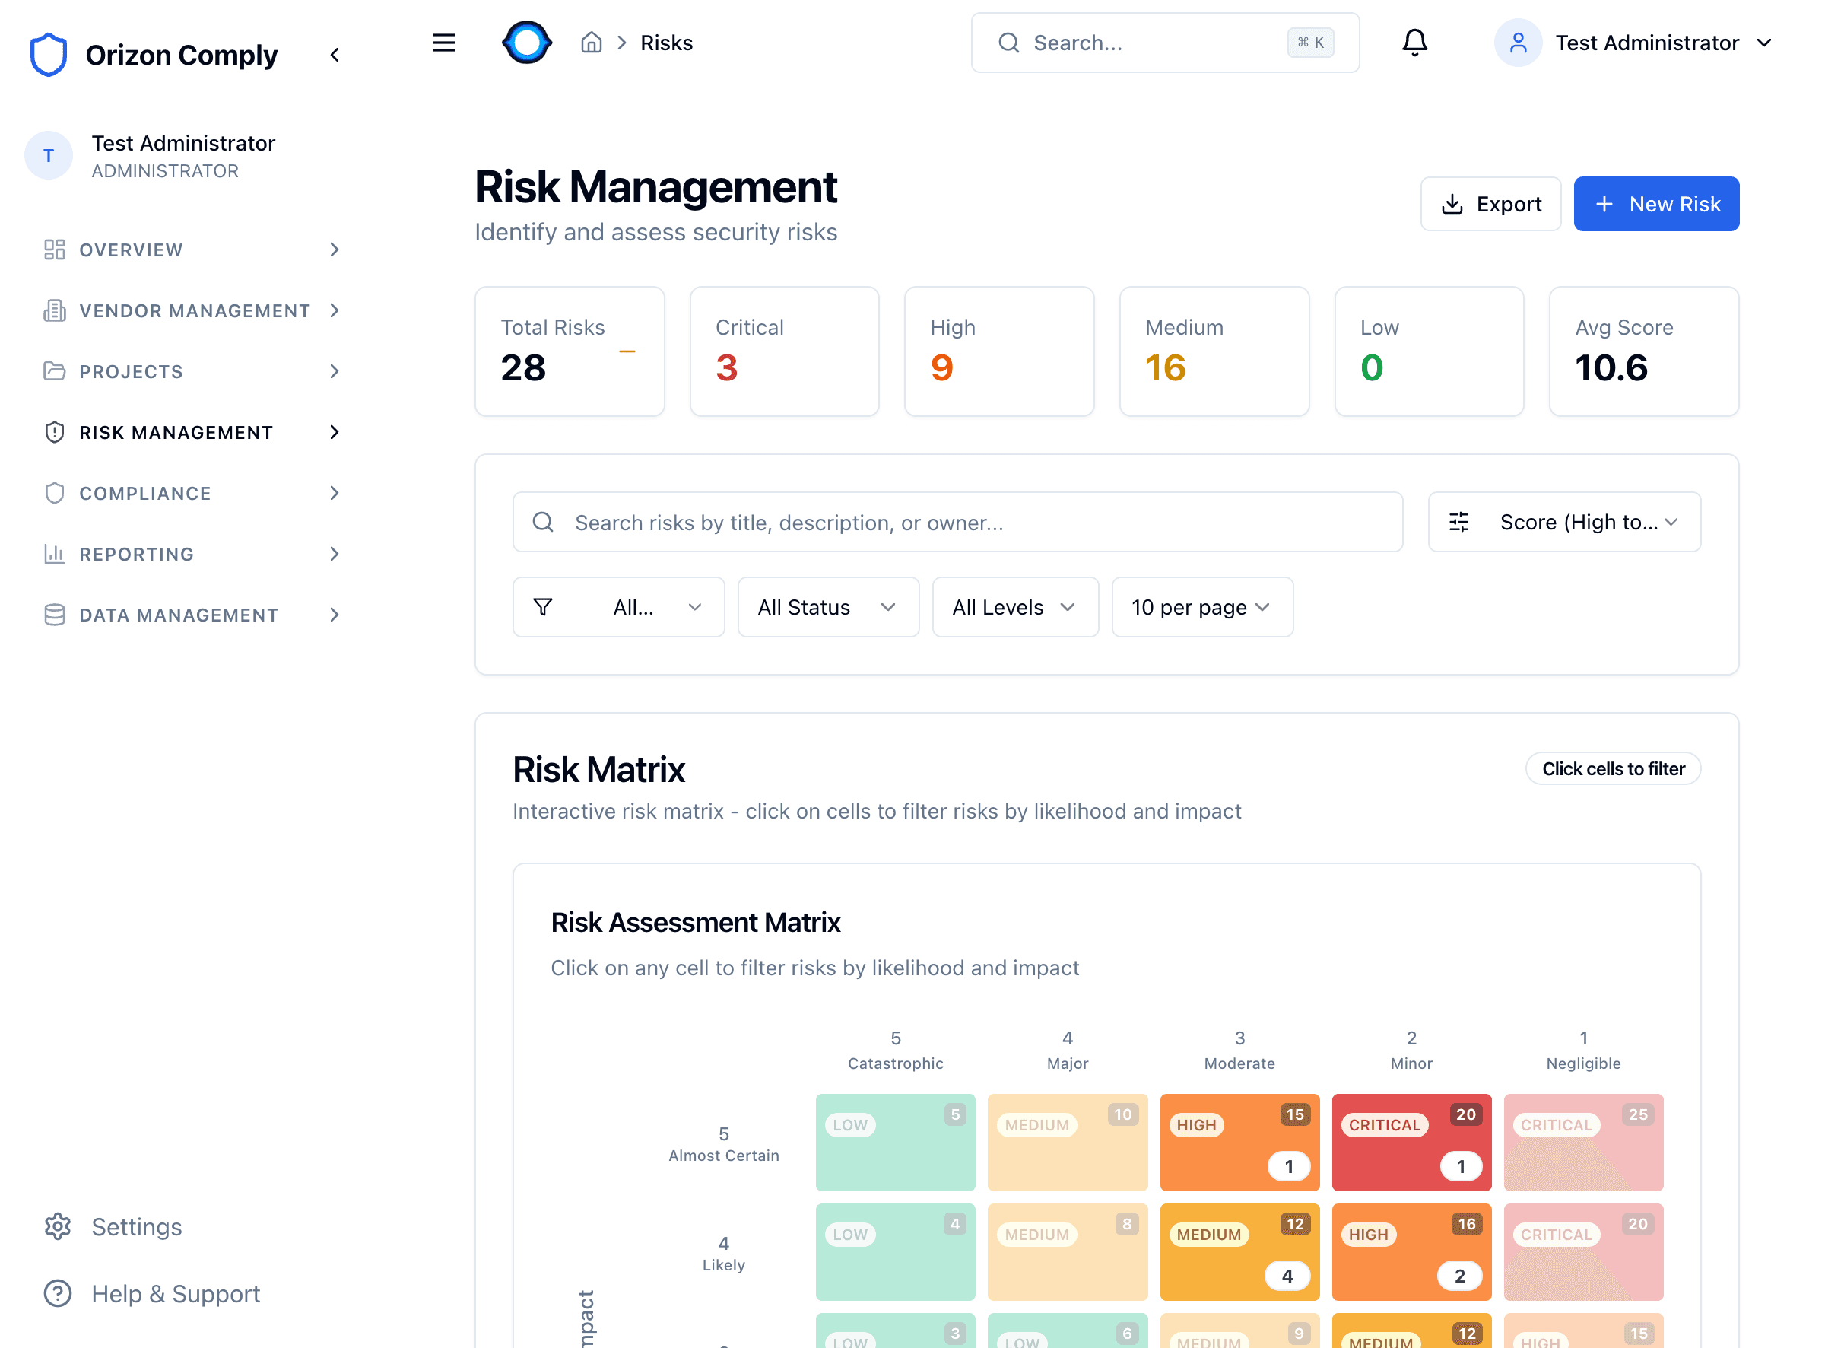Click the New Risk button
Image resolution: width=1825 pixels, height=1348 pixels.
1655,204
